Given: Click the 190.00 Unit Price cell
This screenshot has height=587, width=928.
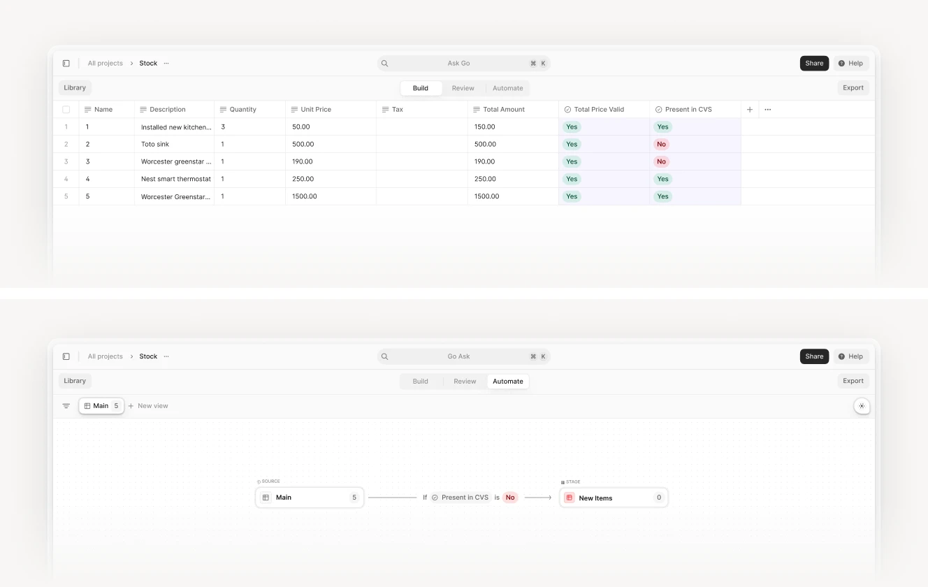Looking at the screenshot, I should click(331, 161).
